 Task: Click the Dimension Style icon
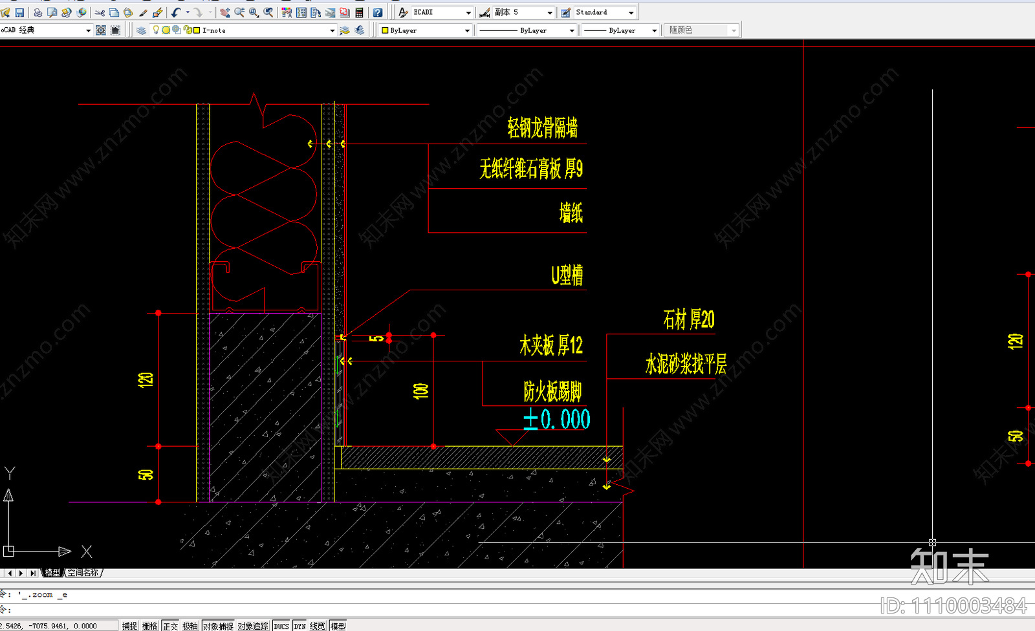click(x=485, y=12)
